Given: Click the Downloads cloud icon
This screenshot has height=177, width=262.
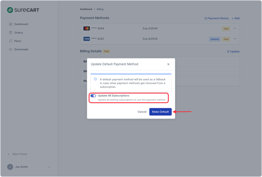Looking at the screenshot, I should 10,49.
